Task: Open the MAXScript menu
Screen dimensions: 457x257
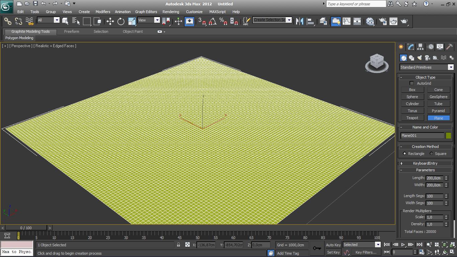Action: (x=217, y=12)
